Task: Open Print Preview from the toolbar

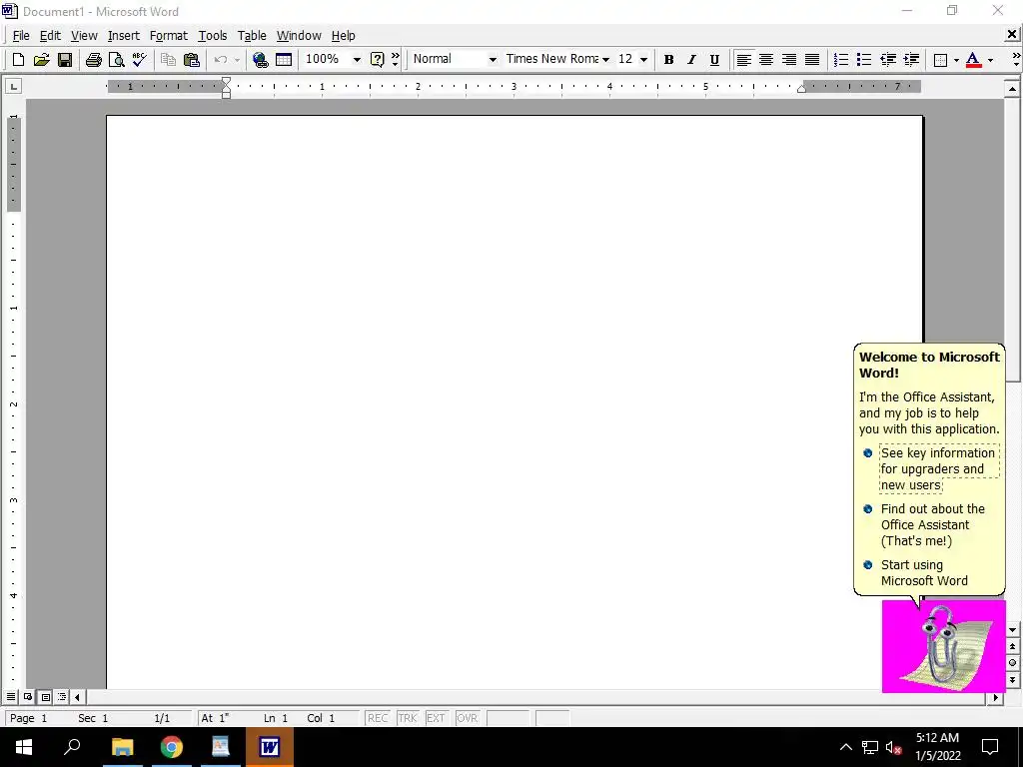Action: 116,60
